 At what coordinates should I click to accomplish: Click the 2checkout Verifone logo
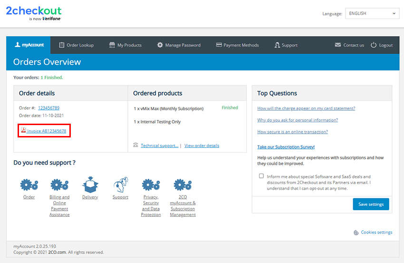[34, 13]
